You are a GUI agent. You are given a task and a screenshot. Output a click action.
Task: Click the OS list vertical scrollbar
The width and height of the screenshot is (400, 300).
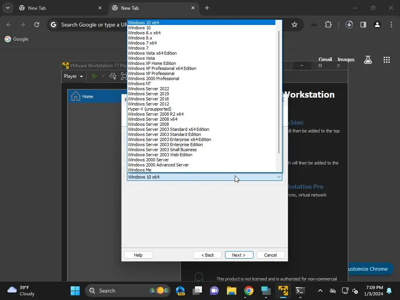279,92
